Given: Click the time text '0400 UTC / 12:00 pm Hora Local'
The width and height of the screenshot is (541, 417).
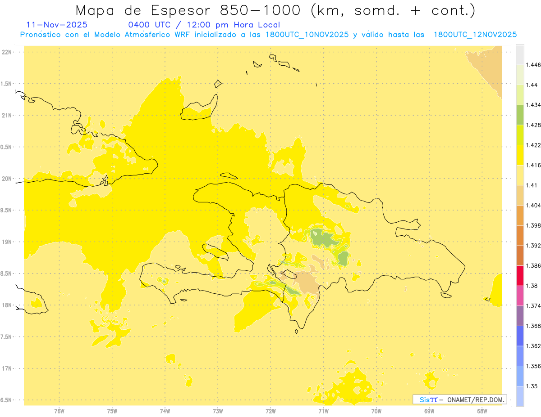Looking at the screenshot, I should tap(204, 25).
